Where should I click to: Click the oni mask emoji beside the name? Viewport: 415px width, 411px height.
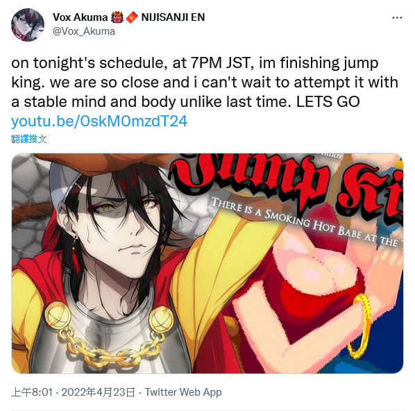pos(117,17)
